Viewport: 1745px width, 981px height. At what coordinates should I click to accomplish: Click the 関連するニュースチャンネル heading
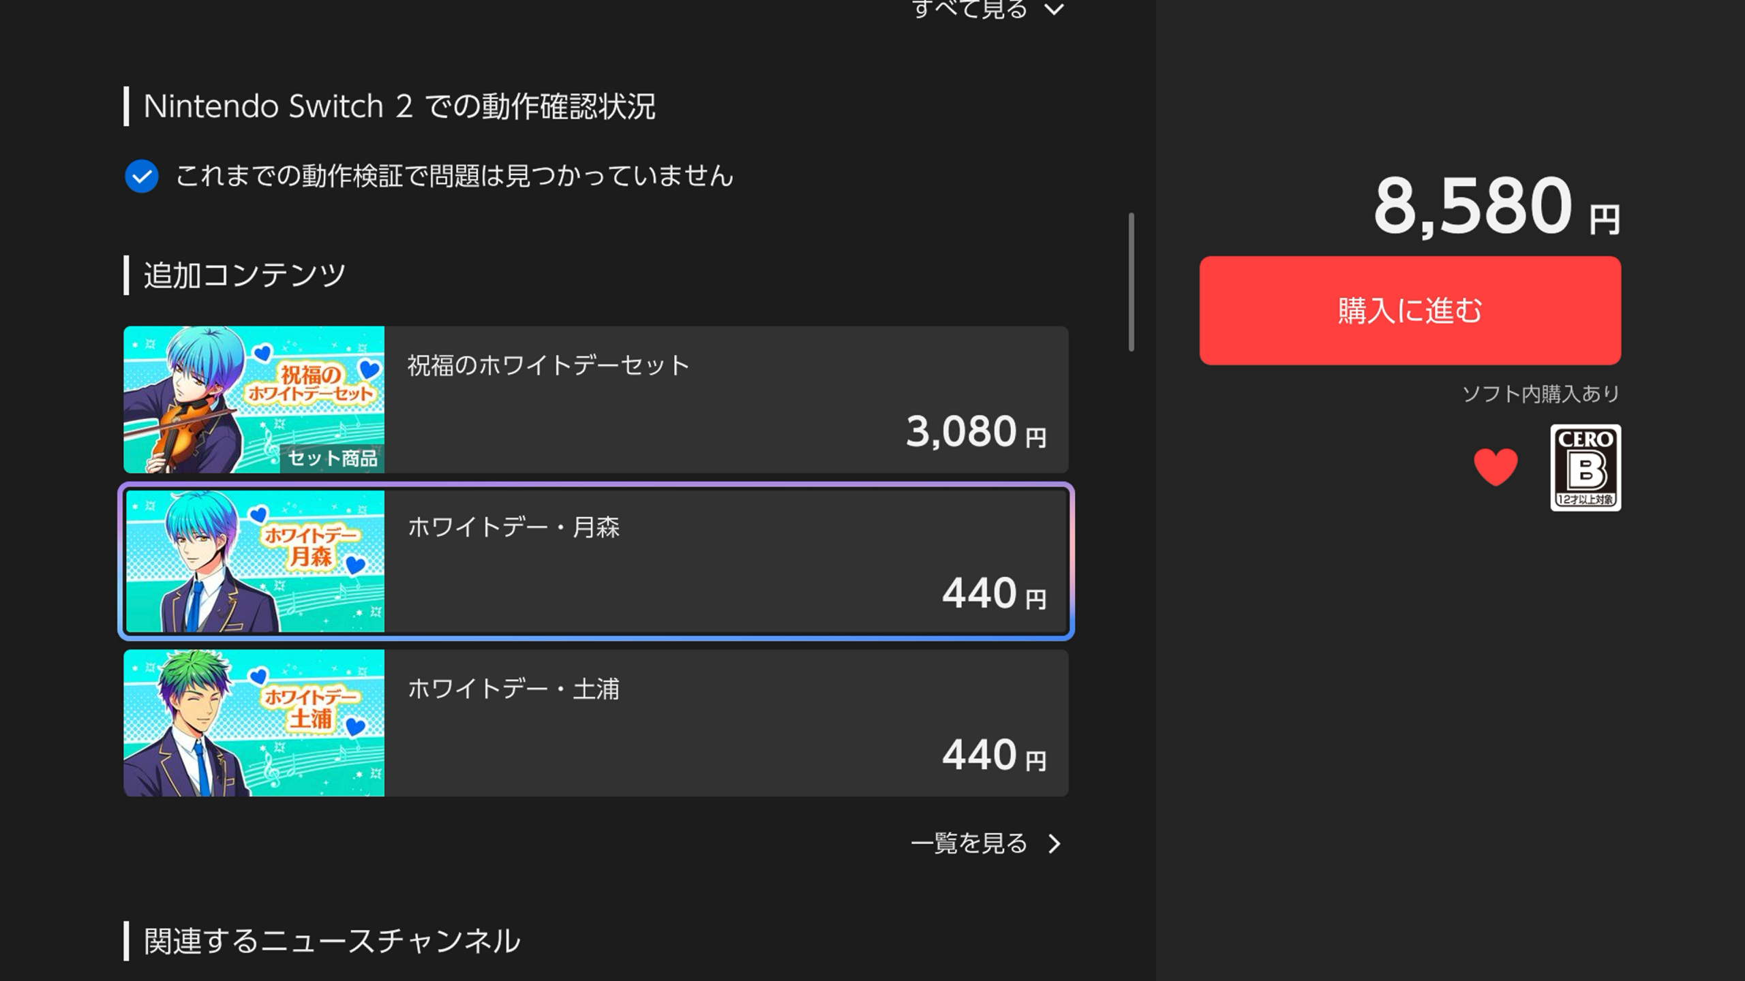[x=332, y=941]
